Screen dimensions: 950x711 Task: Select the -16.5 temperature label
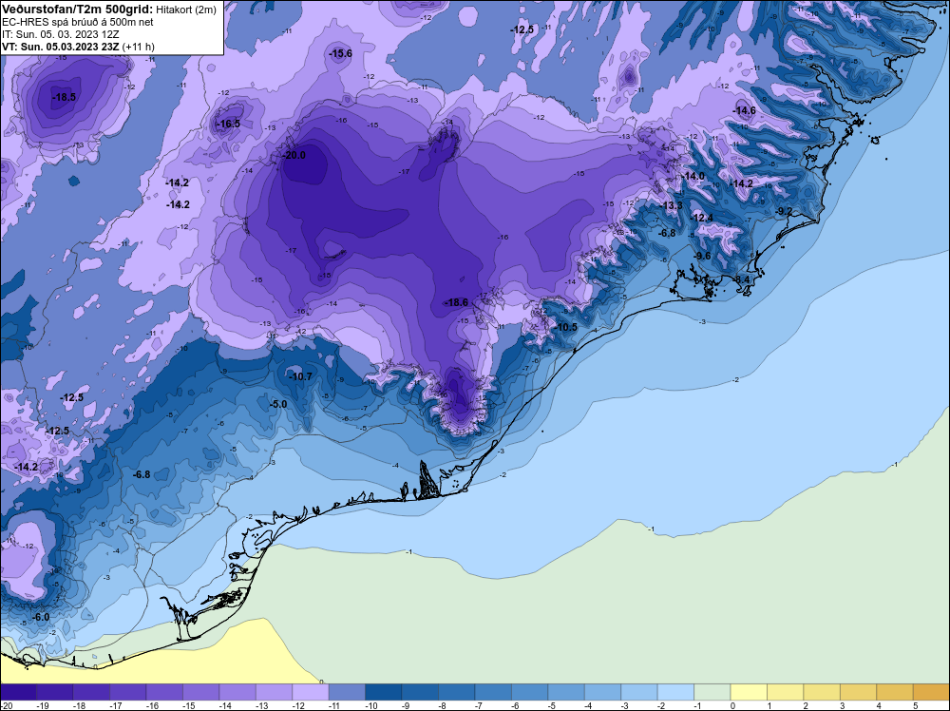229,124
